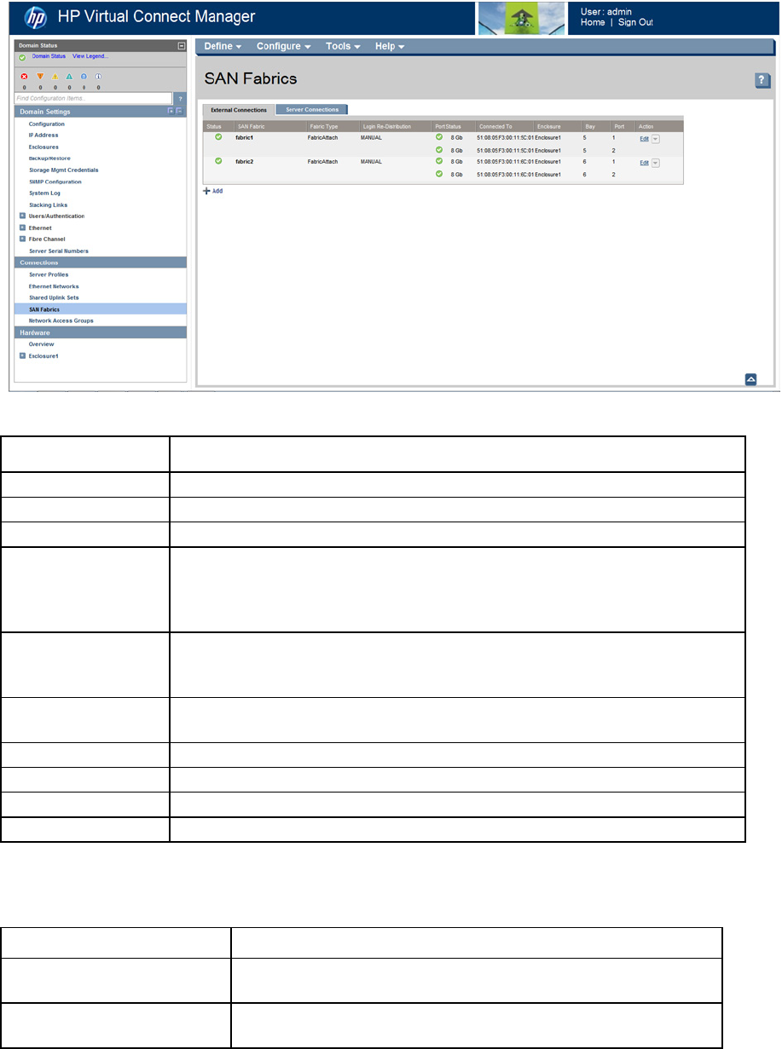The width and height of the screenshot is (782, 1049).
Task: Switch to Server Connections tab
Action: (311, 110)
